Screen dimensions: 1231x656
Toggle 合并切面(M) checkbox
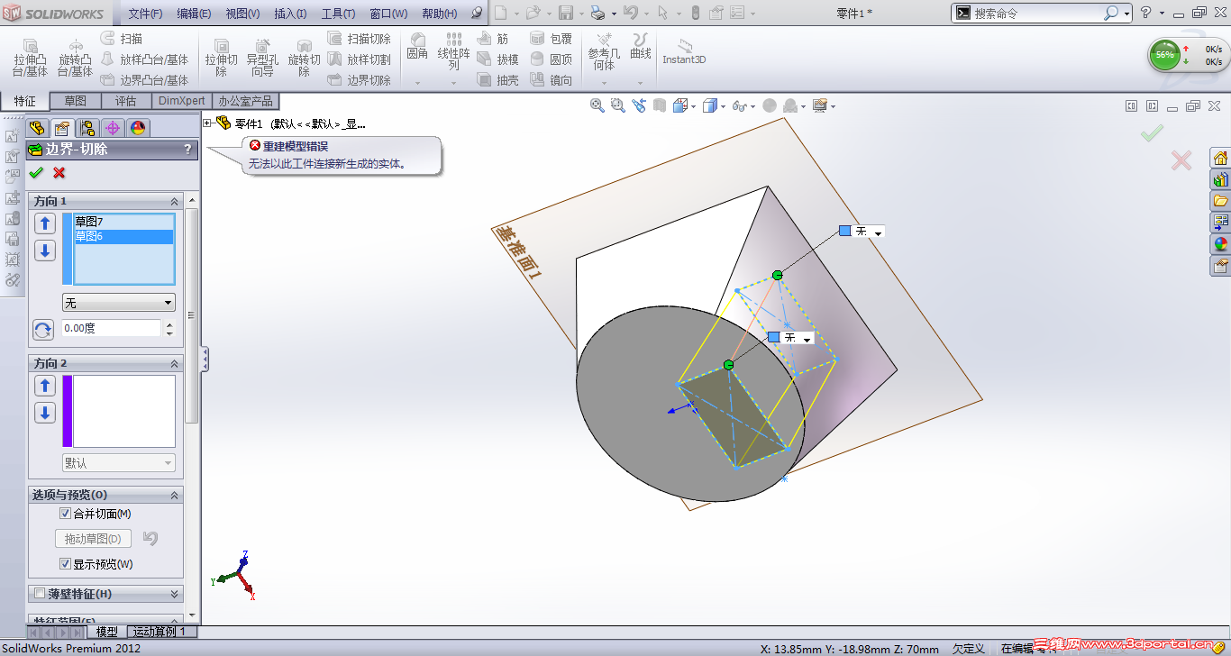[65, 514]
